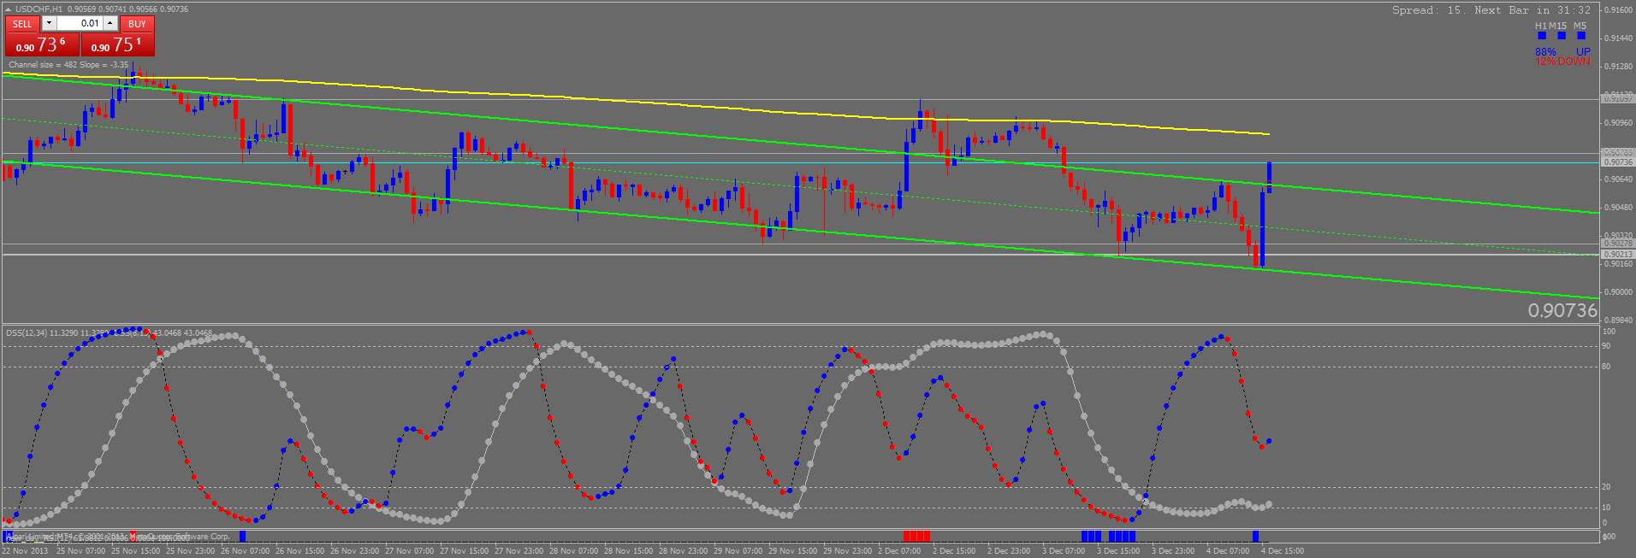Click the 0.90736 price axis tag

(1616, 162)
